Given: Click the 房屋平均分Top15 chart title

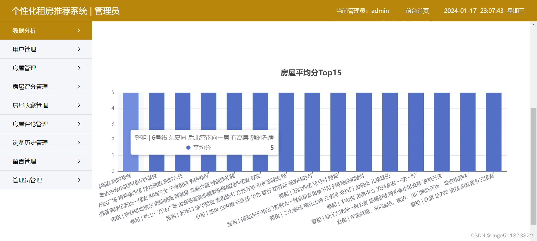Looking at the screenshot, I should pos(311,73).
